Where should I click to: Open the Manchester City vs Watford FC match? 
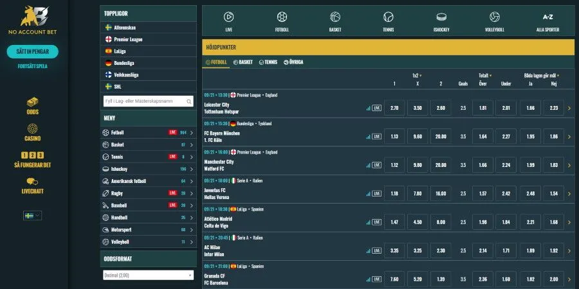219,165
